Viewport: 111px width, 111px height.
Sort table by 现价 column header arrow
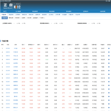pyautogui.click(x=25, y=45)
